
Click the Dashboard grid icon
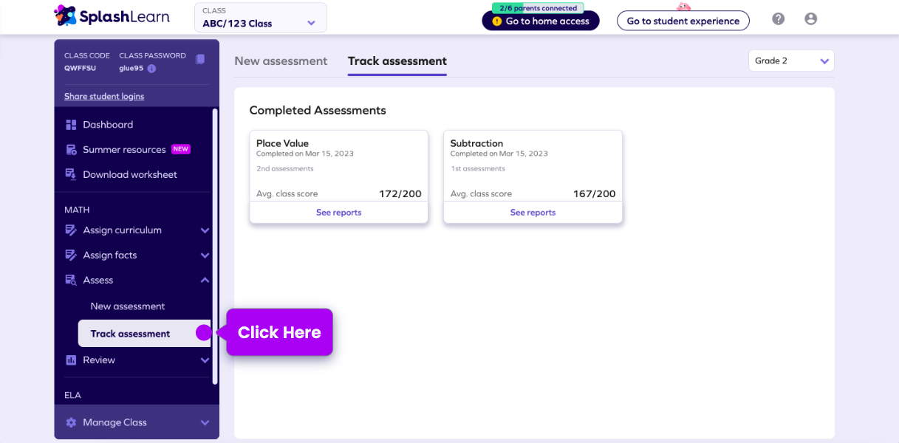click(x=71, y=125)
